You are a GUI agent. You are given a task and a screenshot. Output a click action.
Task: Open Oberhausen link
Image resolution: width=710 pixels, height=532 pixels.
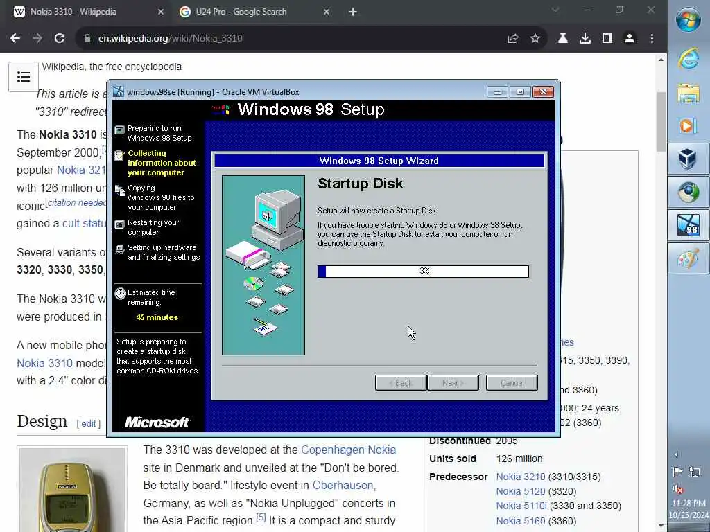[x=343, y=485]
